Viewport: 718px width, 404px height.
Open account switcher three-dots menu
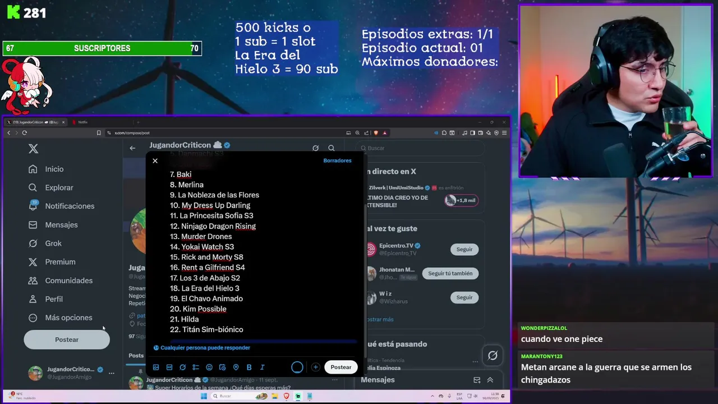coord(112,373)
